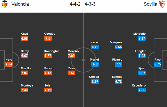Open player Kondogbia's name

tap(52, 51)
